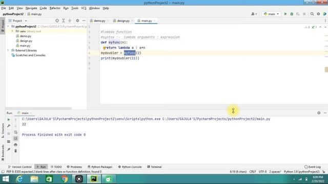
Task: Toggle Structure sidebar stripe button
Action: [3, 130]
